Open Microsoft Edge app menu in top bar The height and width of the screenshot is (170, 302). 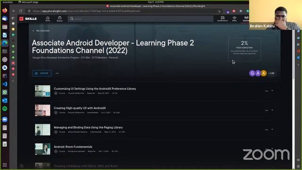[x=28, y=2]
